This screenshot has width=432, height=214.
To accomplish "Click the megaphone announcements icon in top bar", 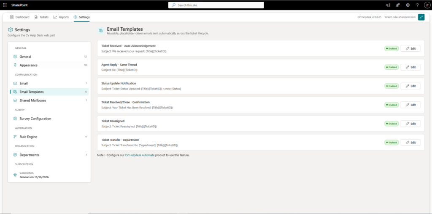I will (x=388, y=5).
